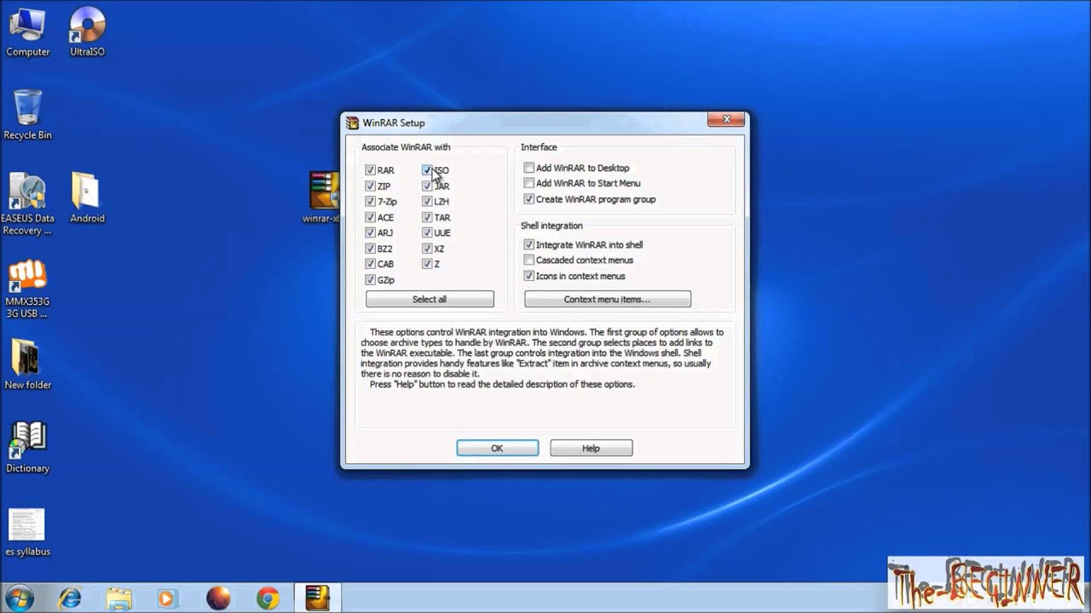Click the Help button
This screenshot has width=1091, height=613.
click(x=592, y=448)
